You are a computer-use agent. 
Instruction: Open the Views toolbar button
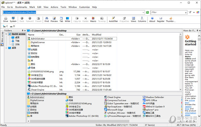[x=133, y=20]
